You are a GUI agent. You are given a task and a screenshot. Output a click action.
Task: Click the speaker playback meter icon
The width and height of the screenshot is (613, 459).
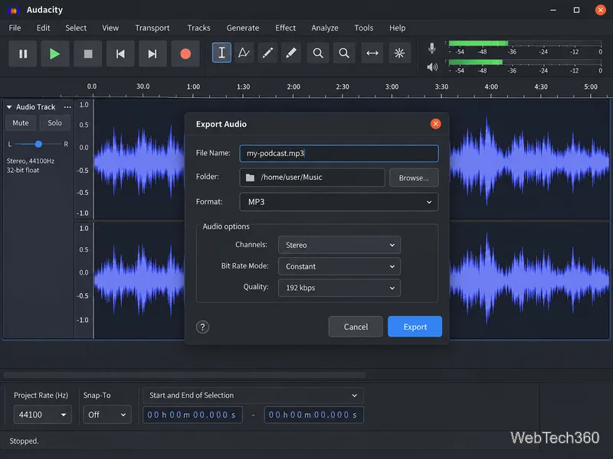coord(432,67)
